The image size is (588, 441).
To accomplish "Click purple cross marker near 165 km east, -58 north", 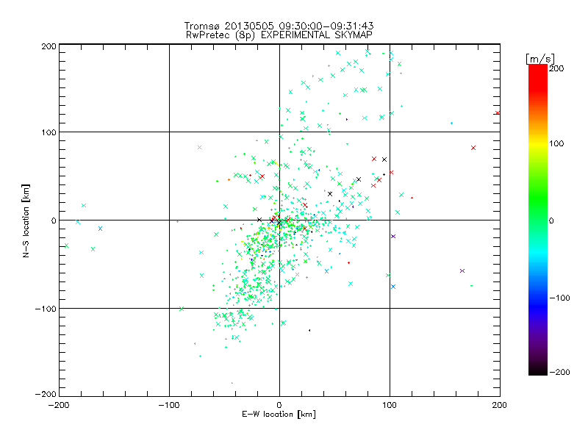I will (462, 270).
